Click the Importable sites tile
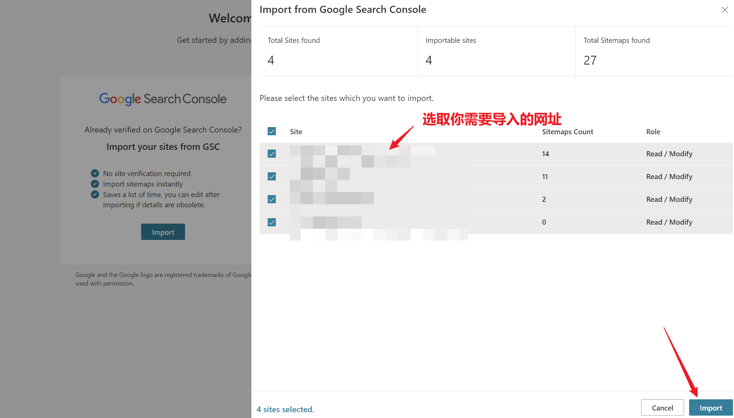Viewport: 734px width, 418px height. 496,51
